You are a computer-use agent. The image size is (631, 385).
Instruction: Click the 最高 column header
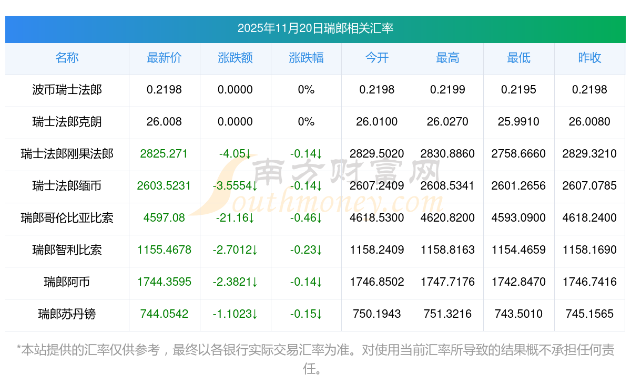click(447, 58)
